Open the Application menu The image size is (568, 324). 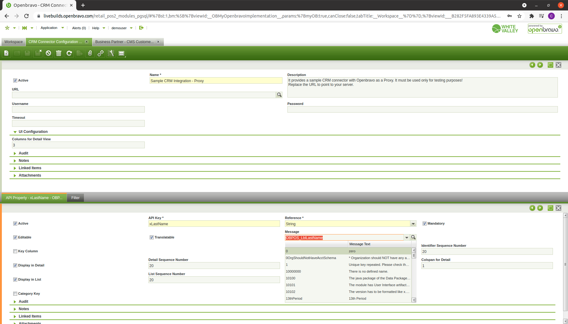49,28
